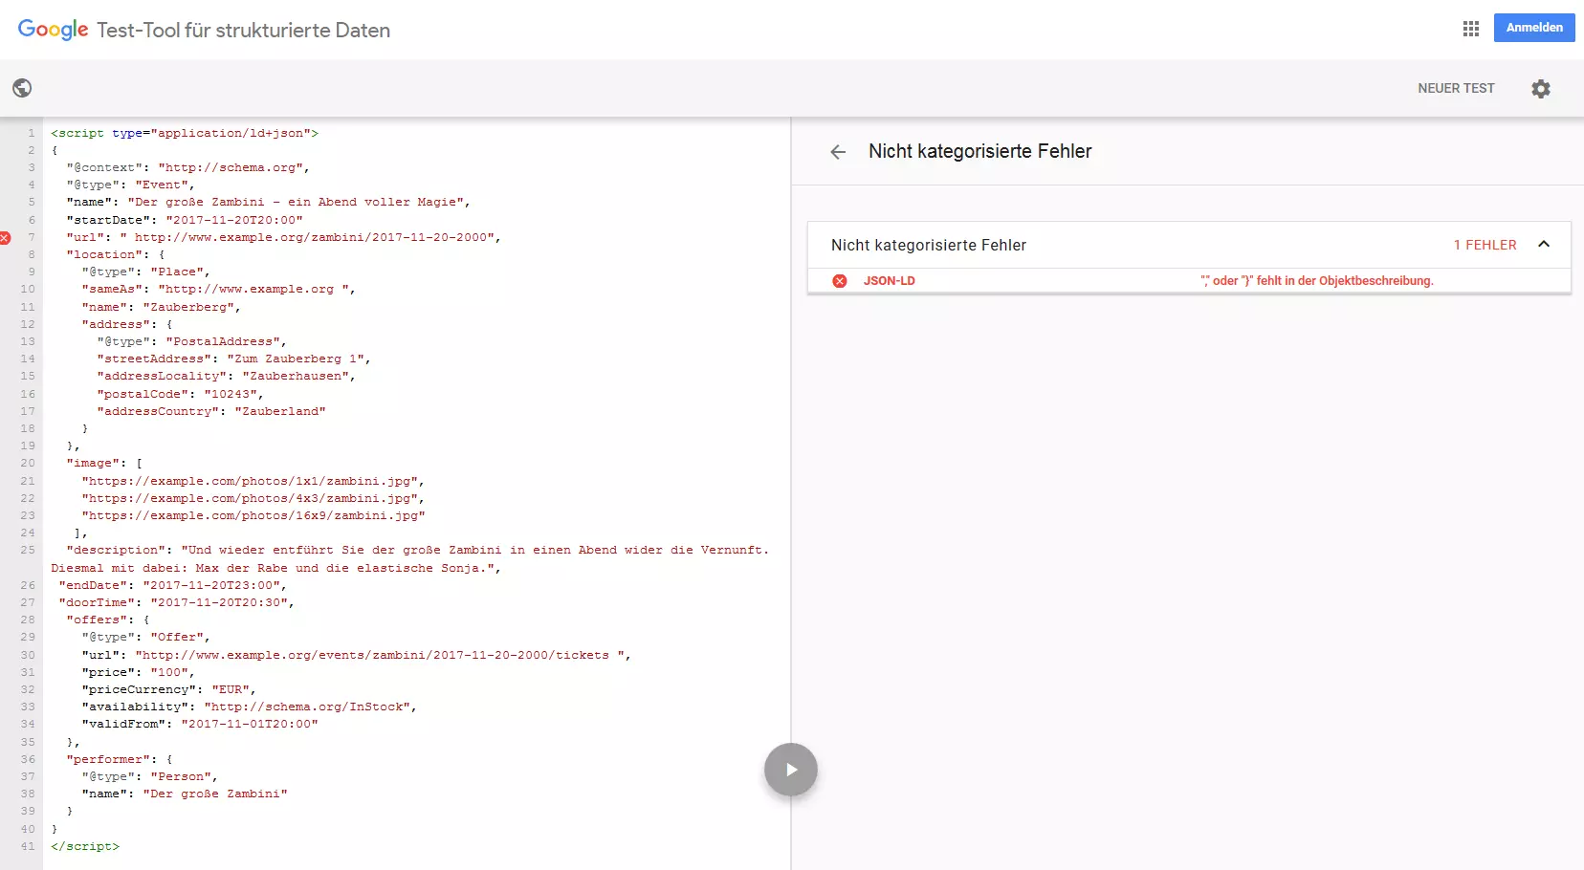Image resolution: width=1584 pixels, height=870 pixels.
Task: Select the JSON-LD error row label
Action: (889, 281)
